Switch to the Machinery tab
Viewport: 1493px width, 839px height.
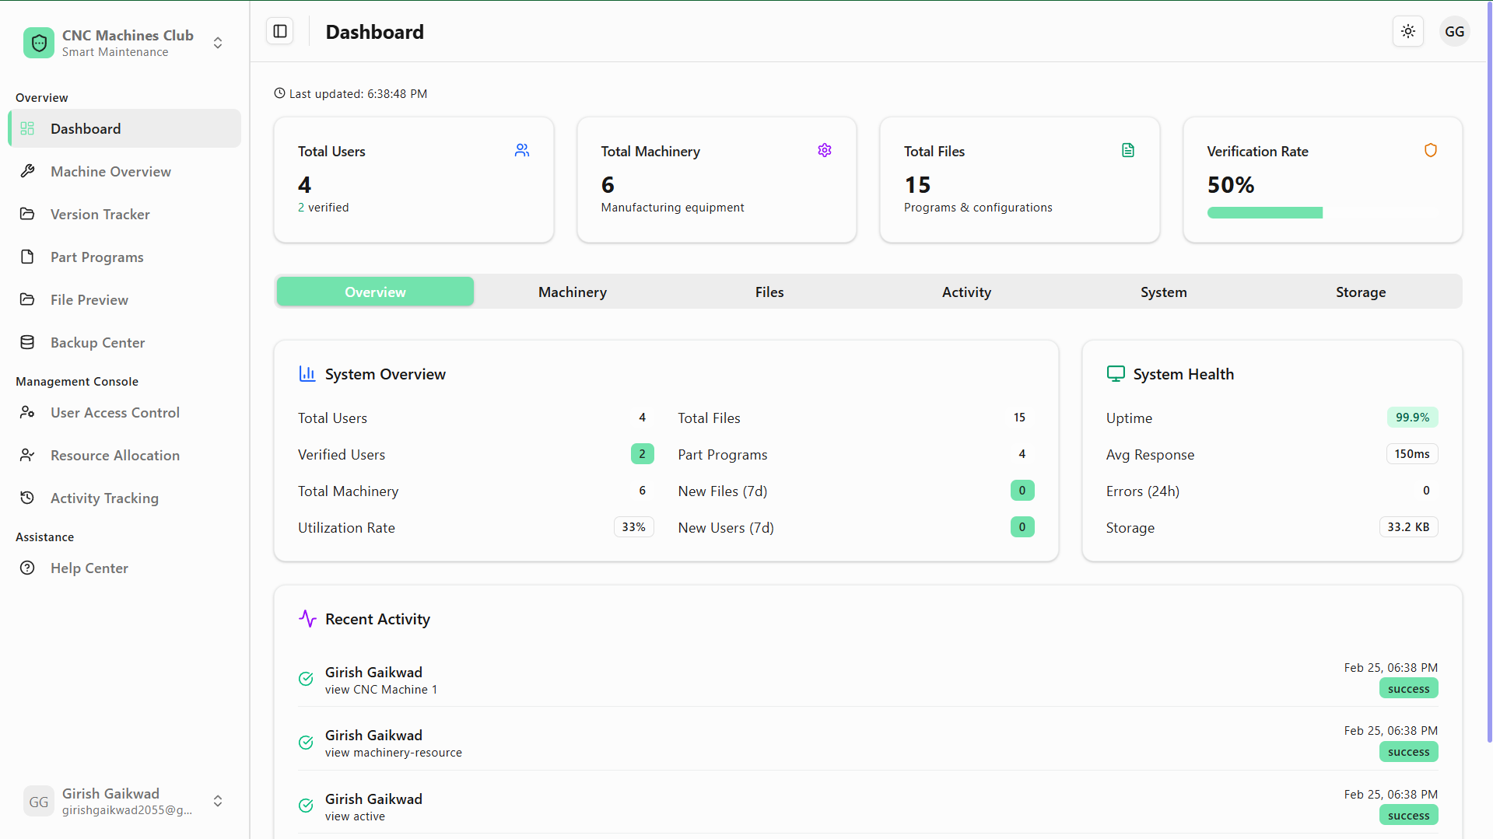tap(572, 292)
